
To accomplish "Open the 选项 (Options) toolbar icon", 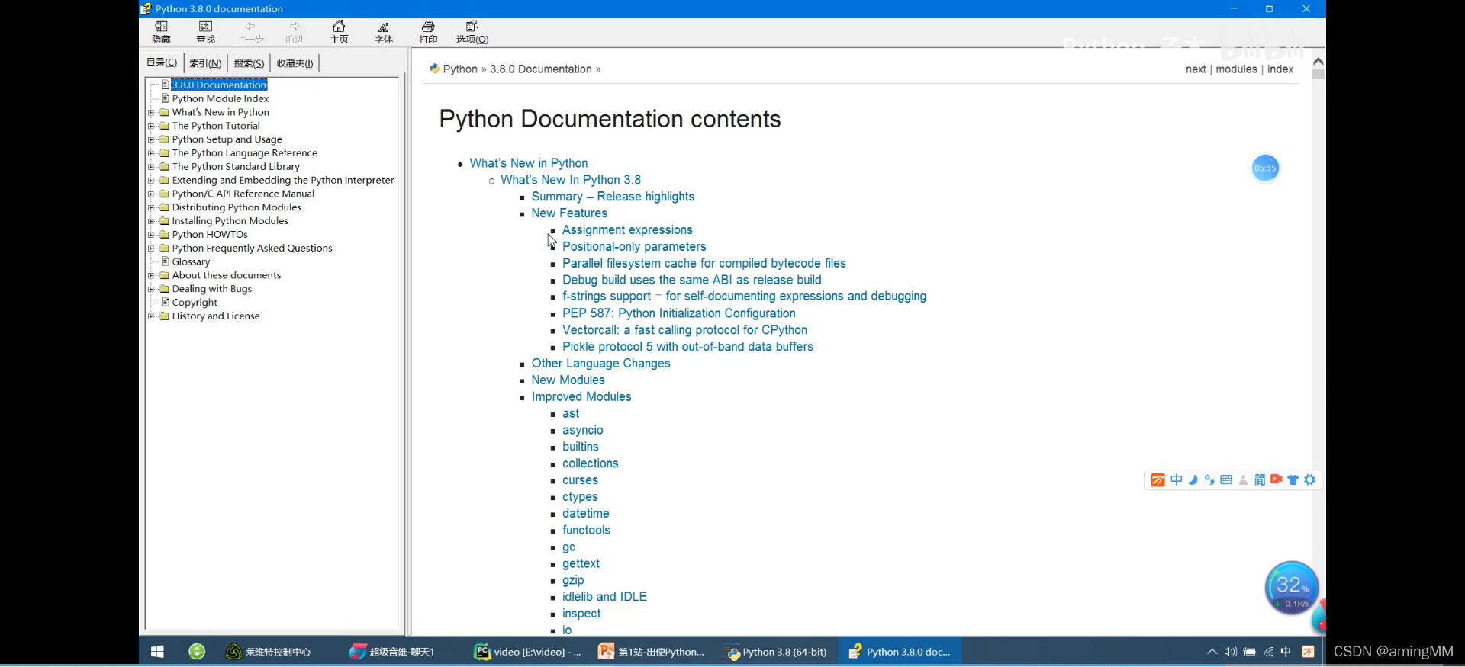I will click(472, 32).
